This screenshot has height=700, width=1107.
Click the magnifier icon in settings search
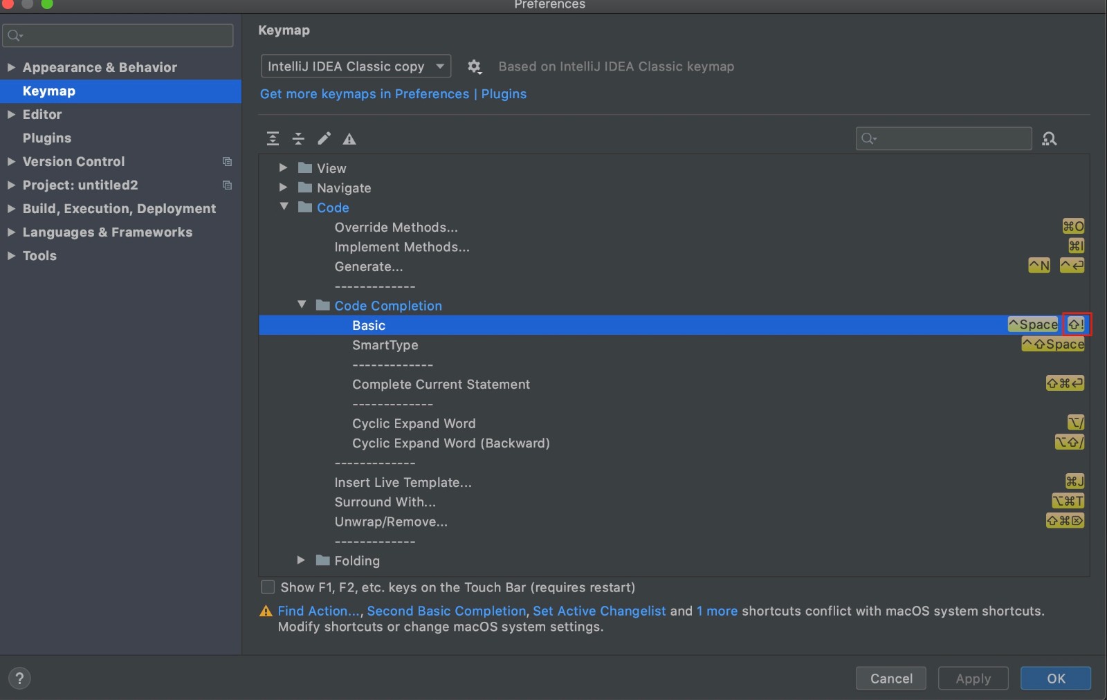click(x=15, y=35)
